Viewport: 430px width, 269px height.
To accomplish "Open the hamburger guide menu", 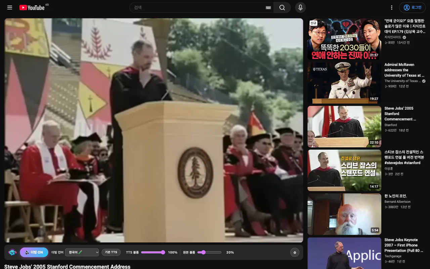I will [10, 7].
